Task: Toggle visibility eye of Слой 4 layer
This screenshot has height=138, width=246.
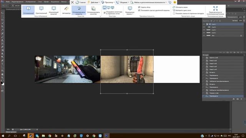Action: [x=204, y=27]
